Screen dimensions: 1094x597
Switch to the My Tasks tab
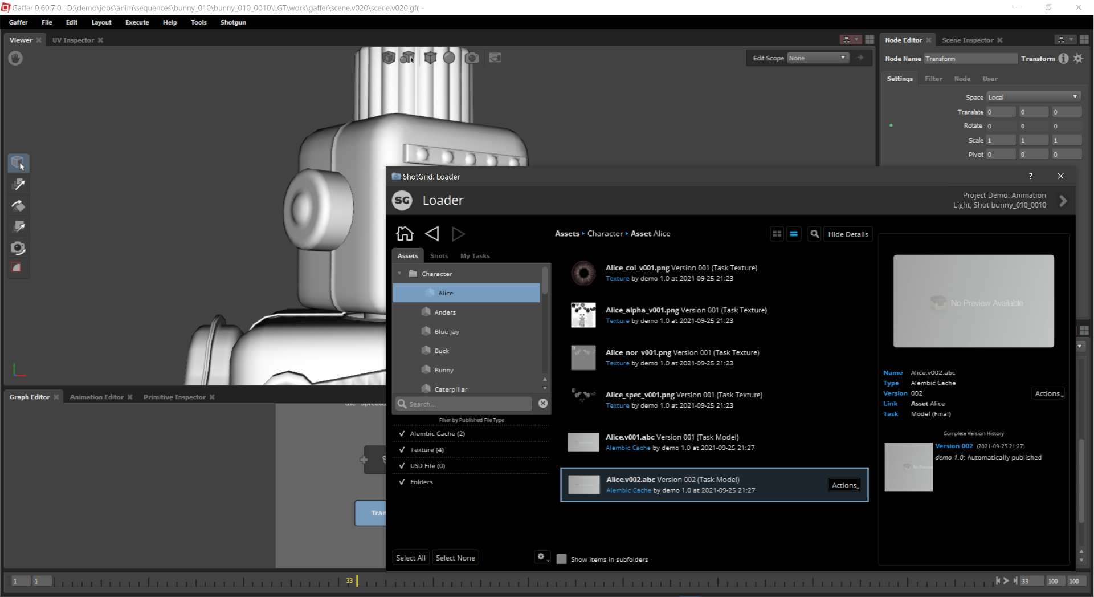click(475, 256)
